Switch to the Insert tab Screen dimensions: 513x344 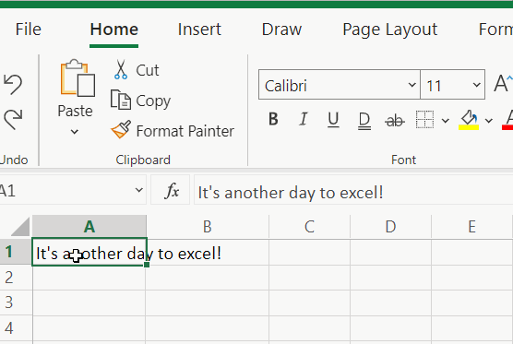tap(199, 30)
